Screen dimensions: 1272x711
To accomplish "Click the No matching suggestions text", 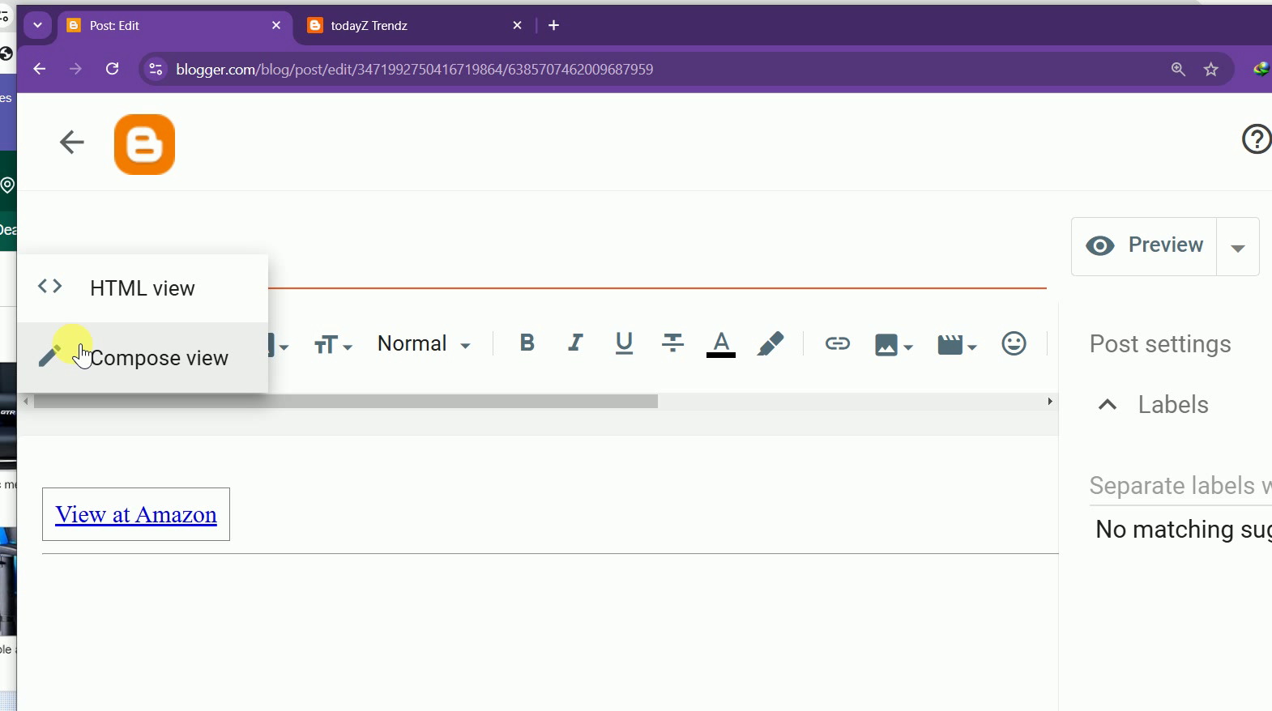I will click(x=1184, y=530).
